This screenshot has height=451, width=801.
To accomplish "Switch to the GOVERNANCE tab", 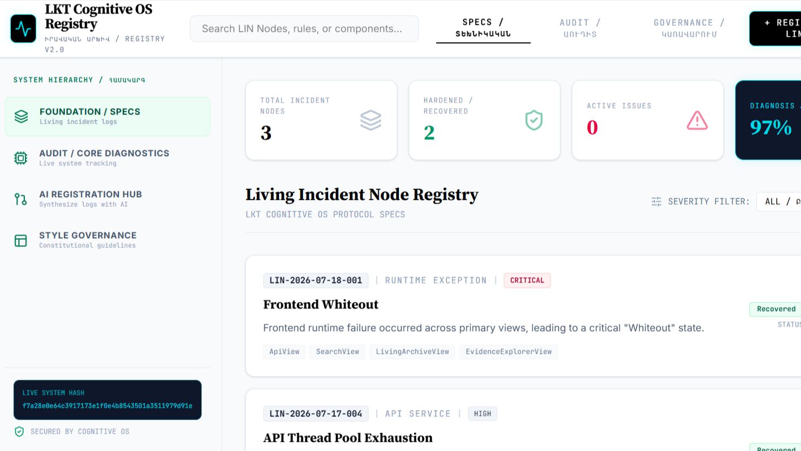I will 689,28.
